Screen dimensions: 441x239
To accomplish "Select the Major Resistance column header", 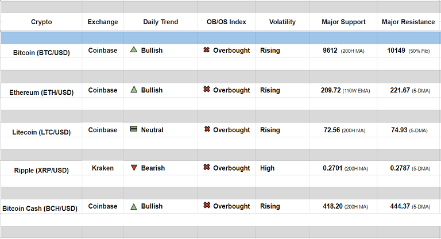I will tap(408, 22).
